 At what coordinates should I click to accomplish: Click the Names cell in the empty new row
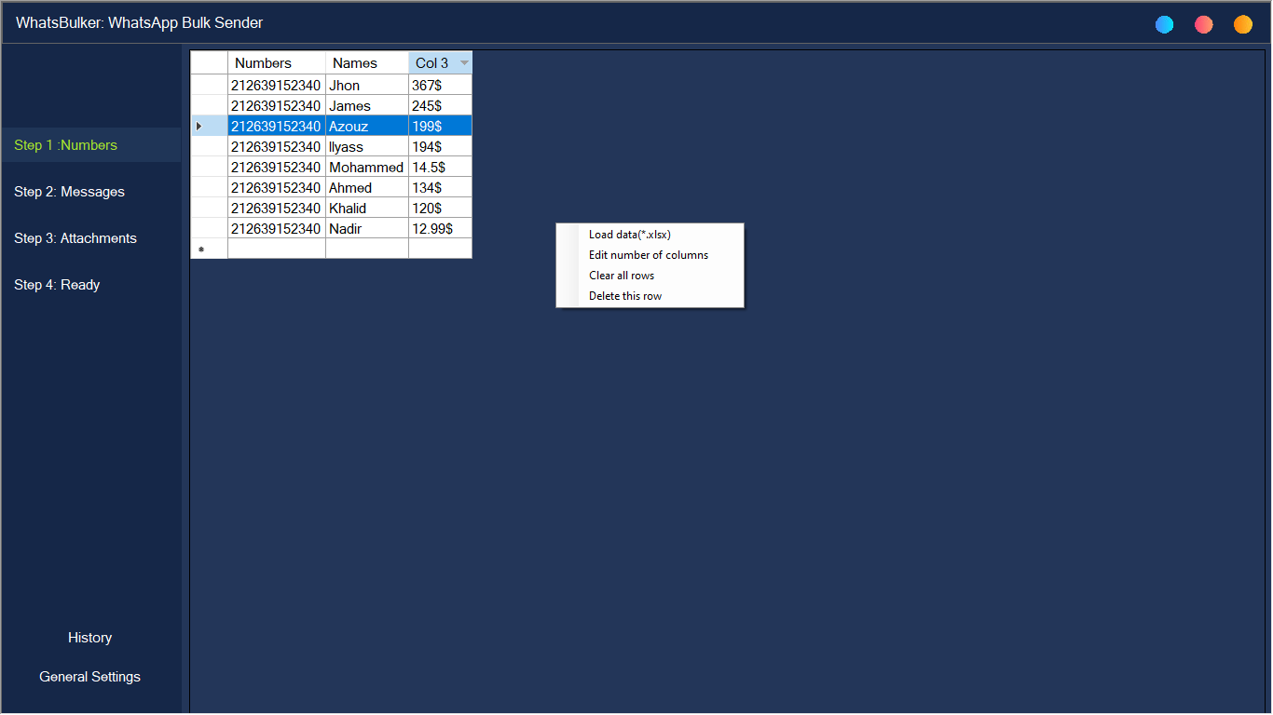367,249
